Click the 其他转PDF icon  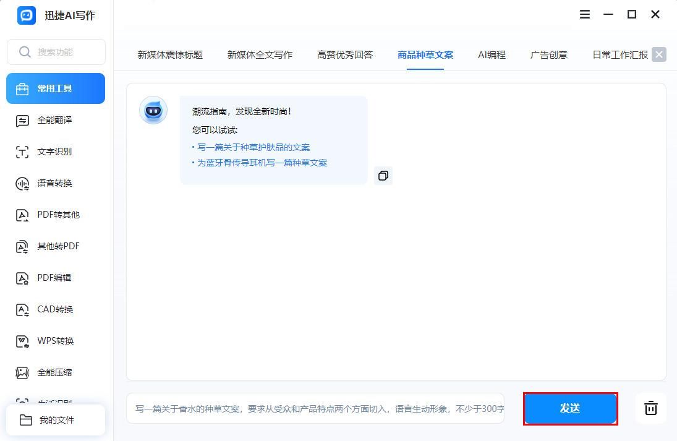point(22,247)
